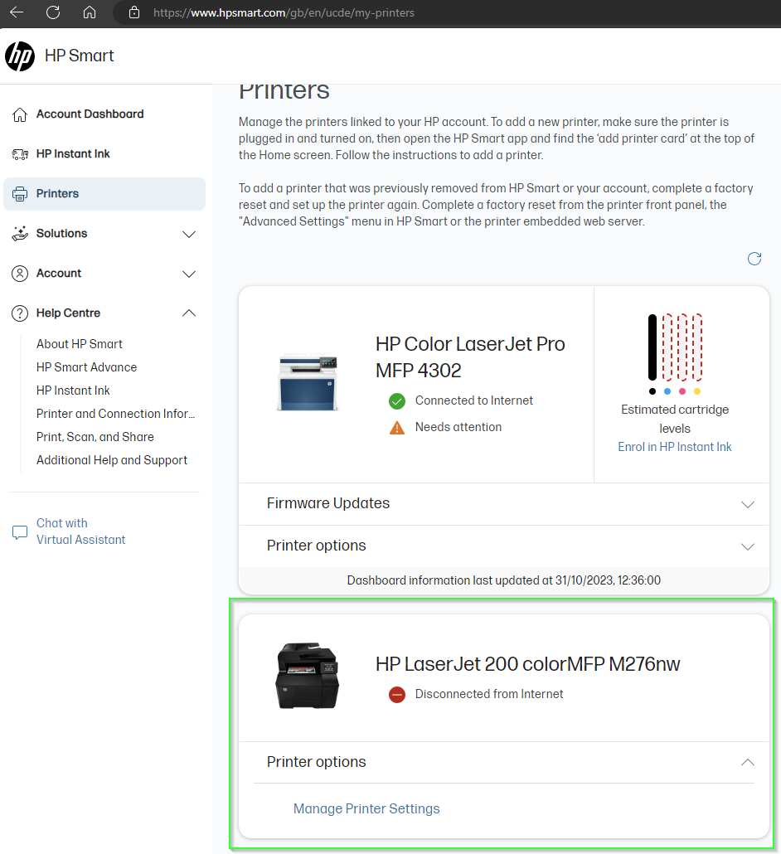This screenshot has height=854, width=781.
Task: Expand the Account sidebar section
Action: tap(189, 274)
